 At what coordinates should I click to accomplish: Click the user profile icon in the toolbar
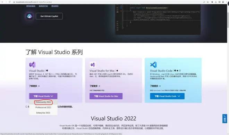point(223,2)
